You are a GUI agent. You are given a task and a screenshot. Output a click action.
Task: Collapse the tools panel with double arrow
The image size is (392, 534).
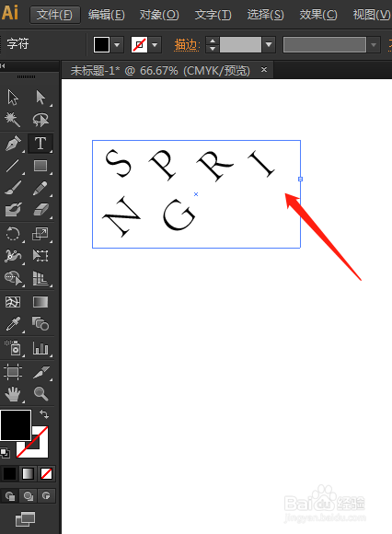(3, 66)
